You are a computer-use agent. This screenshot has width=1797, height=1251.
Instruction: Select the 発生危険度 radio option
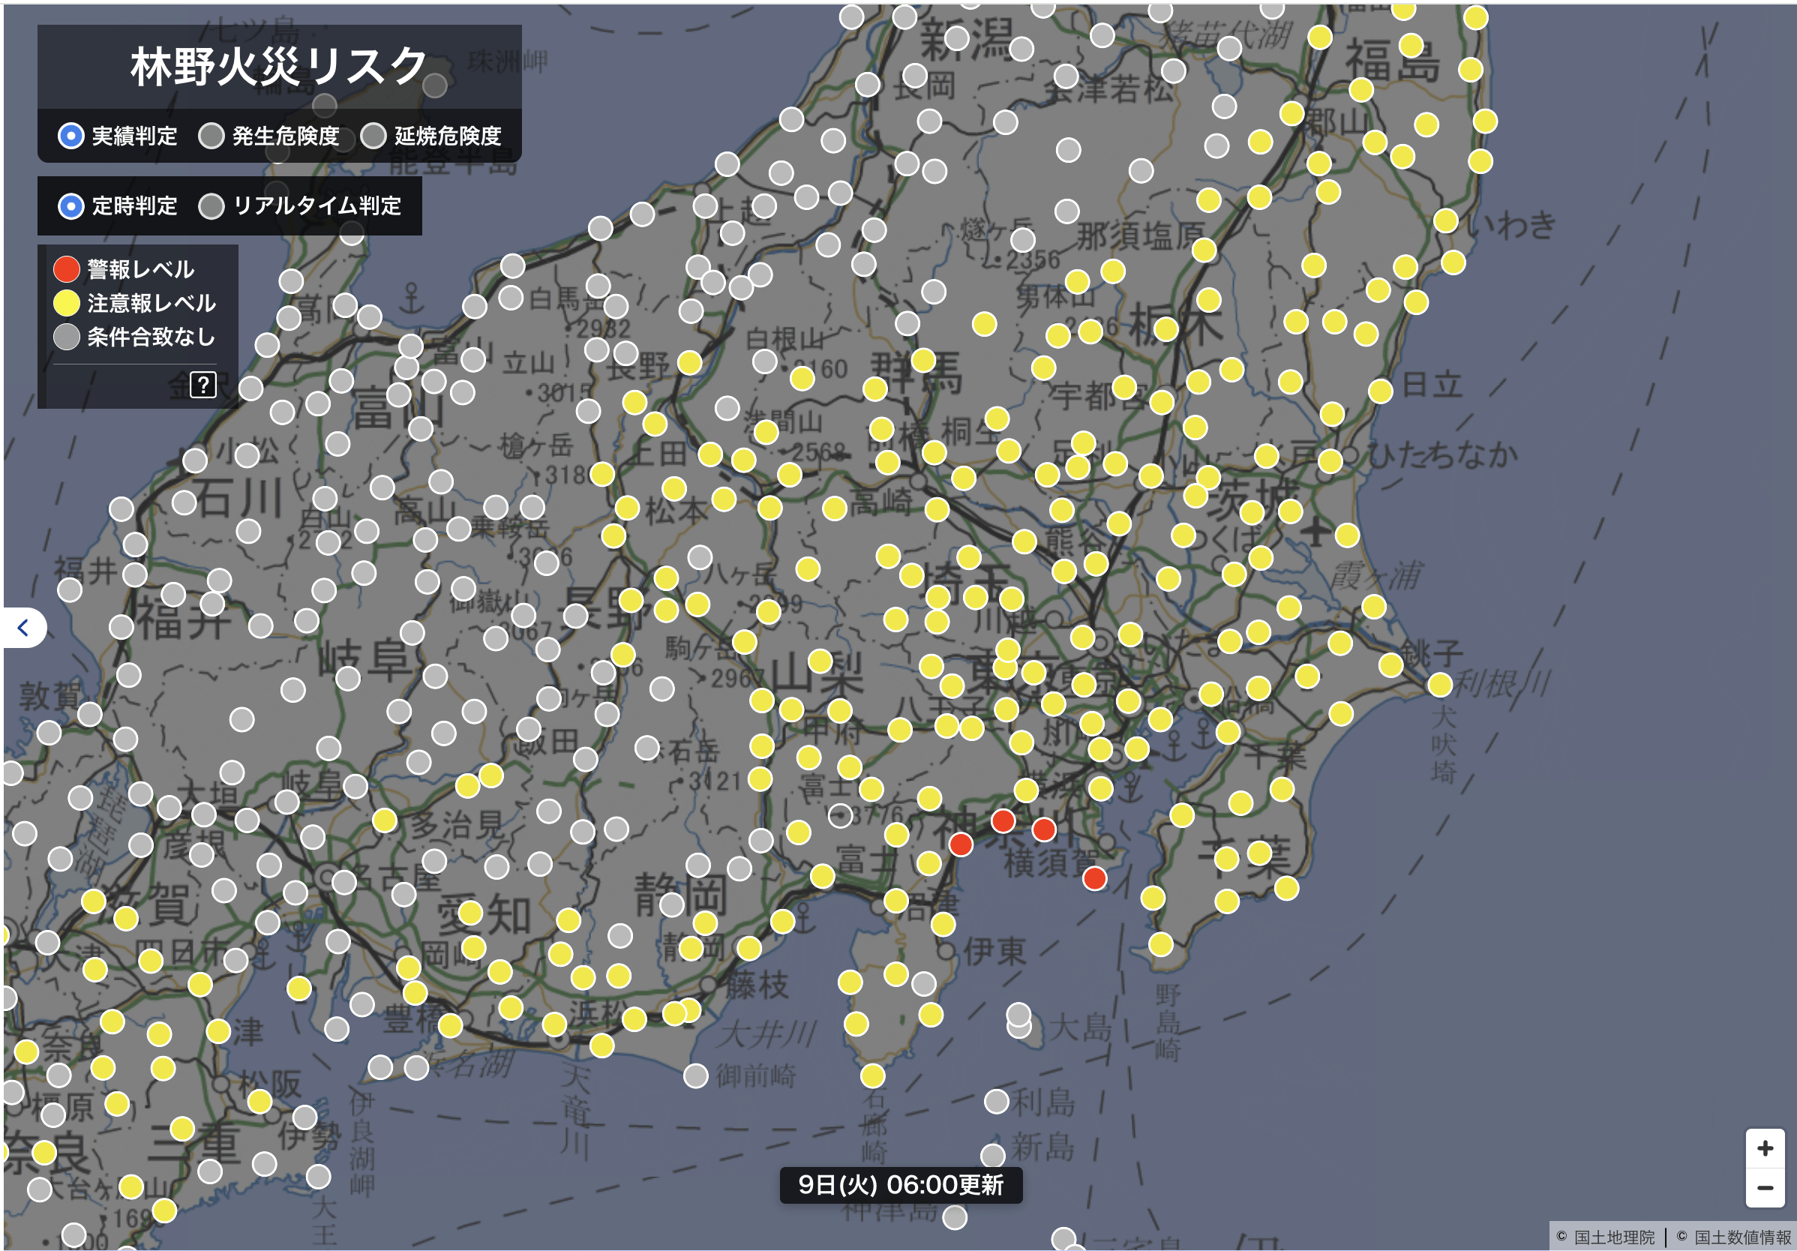(211, 136)
